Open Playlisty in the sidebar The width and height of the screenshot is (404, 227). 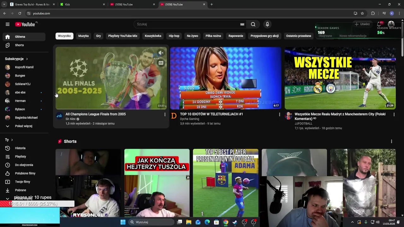[24, 156]
